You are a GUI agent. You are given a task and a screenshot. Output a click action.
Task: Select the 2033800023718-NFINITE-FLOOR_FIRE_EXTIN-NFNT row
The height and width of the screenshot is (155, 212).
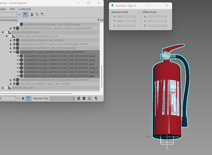point(48,48)
